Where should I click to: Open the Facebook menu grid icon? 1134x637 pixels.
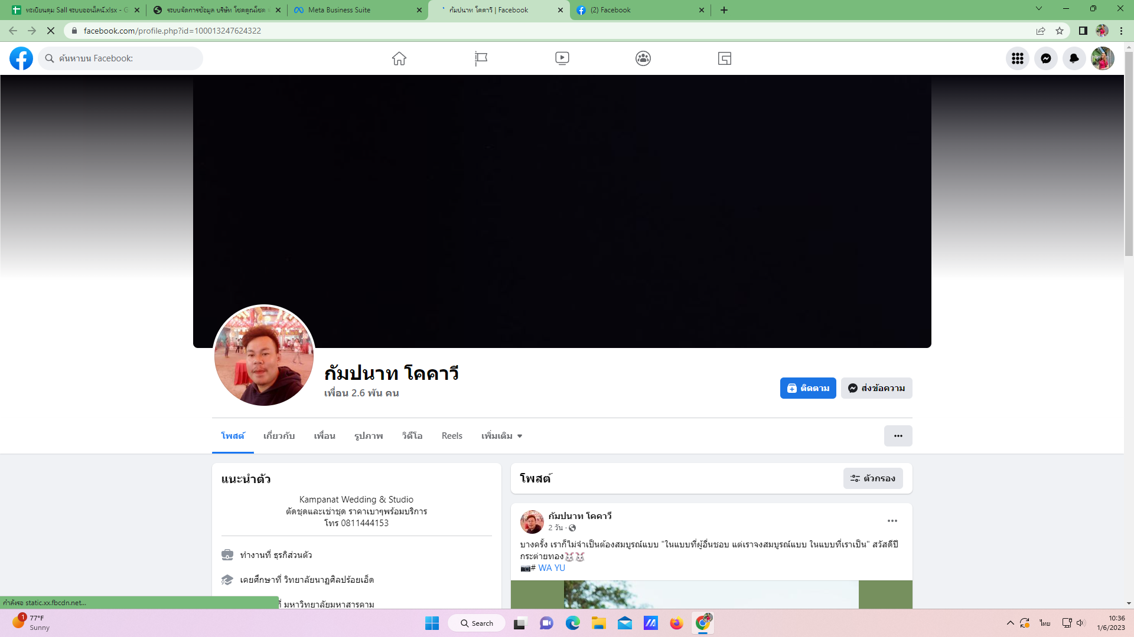[x=1017, y=58]
